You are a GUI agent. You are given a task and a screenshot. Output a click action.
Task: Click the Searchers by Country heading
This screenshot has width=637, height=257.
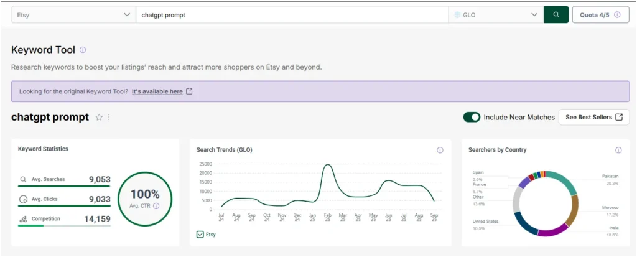[x=497, y=149]
